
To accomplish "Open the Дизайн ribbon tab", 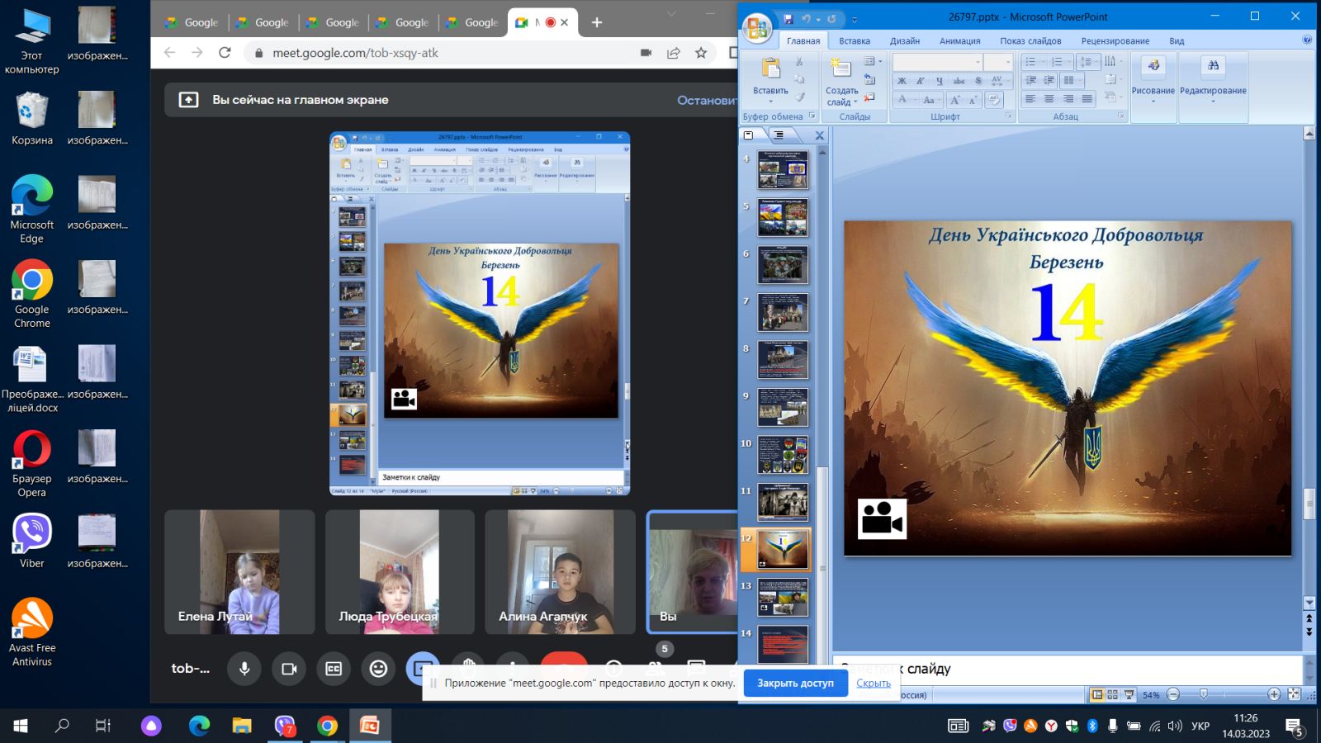I will 905,40.
